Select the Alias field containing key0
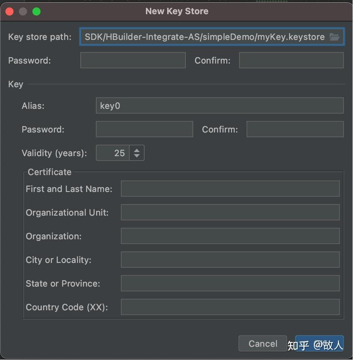 click(219, 106)
